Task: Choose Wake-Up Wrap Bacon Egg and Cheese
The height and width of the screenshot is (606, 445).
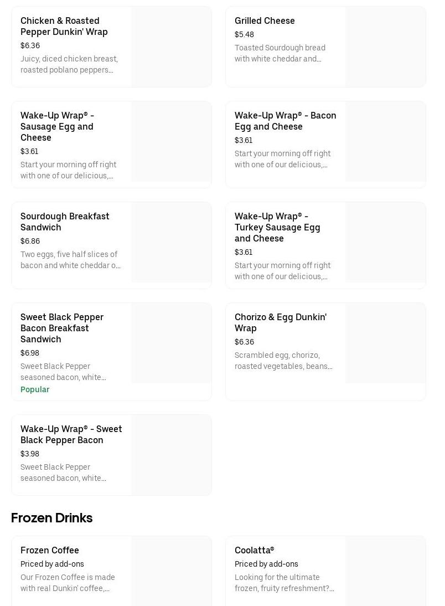Action: (285, 121)
